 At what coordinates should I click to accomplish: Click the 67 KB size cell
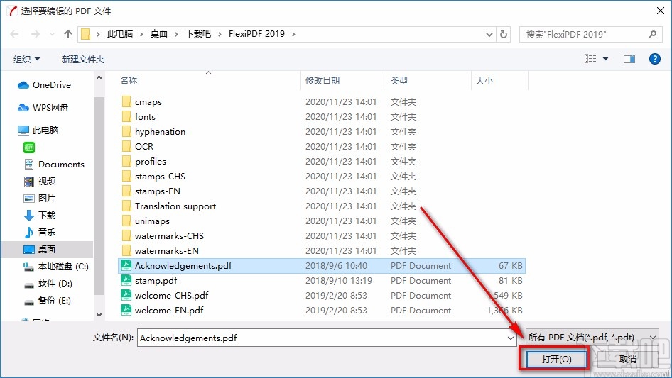click(511, 266)
